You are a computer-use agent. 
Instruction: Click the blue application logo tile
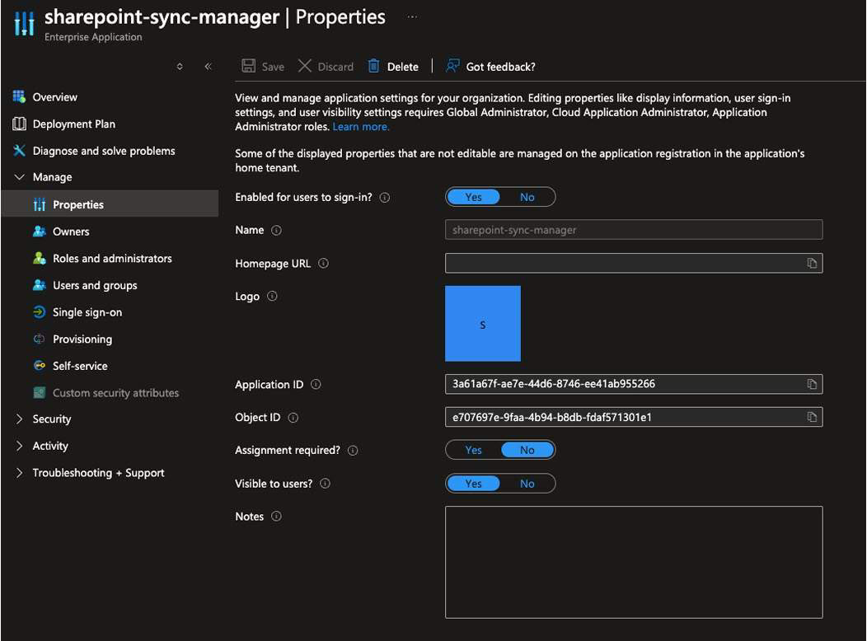(x=483, y=323)
